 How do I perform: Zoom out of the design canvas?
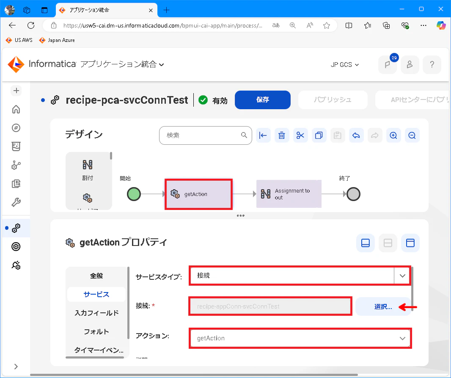[x=412, y=135]
